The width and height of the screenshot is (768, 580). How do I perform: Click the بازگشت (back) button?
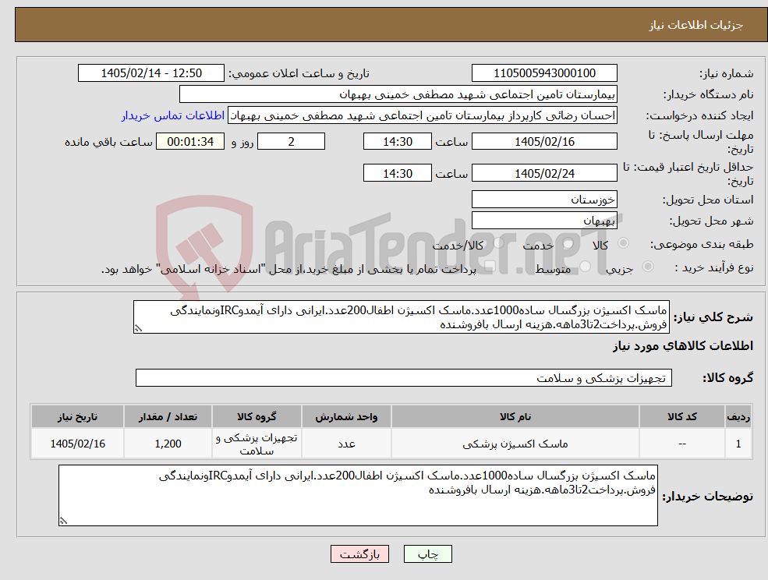360,554
